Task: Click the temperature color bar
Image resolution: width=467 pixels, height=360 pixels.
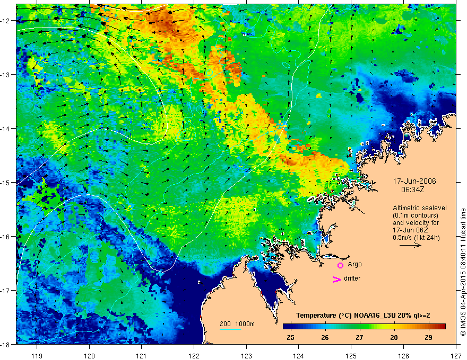Action: pyautogui.click(x=364, y=327)
